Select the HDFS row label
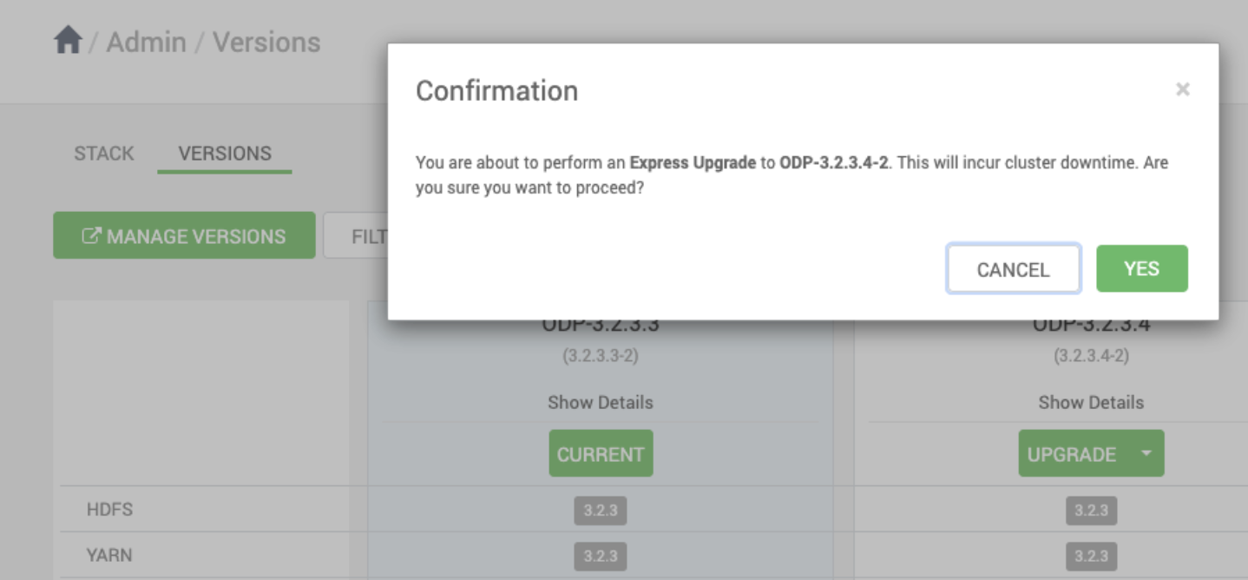Image resolution: width=1248 pixels, height=580 pixels. coord(109,510)
